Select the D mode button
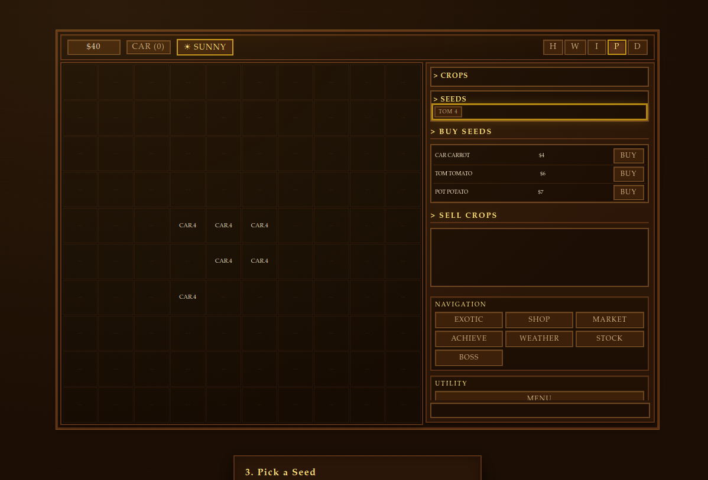 point(637,47)
